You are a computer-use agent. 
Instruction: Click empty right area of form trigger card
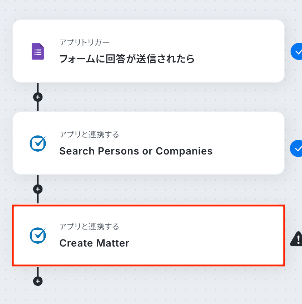point(246,51)
